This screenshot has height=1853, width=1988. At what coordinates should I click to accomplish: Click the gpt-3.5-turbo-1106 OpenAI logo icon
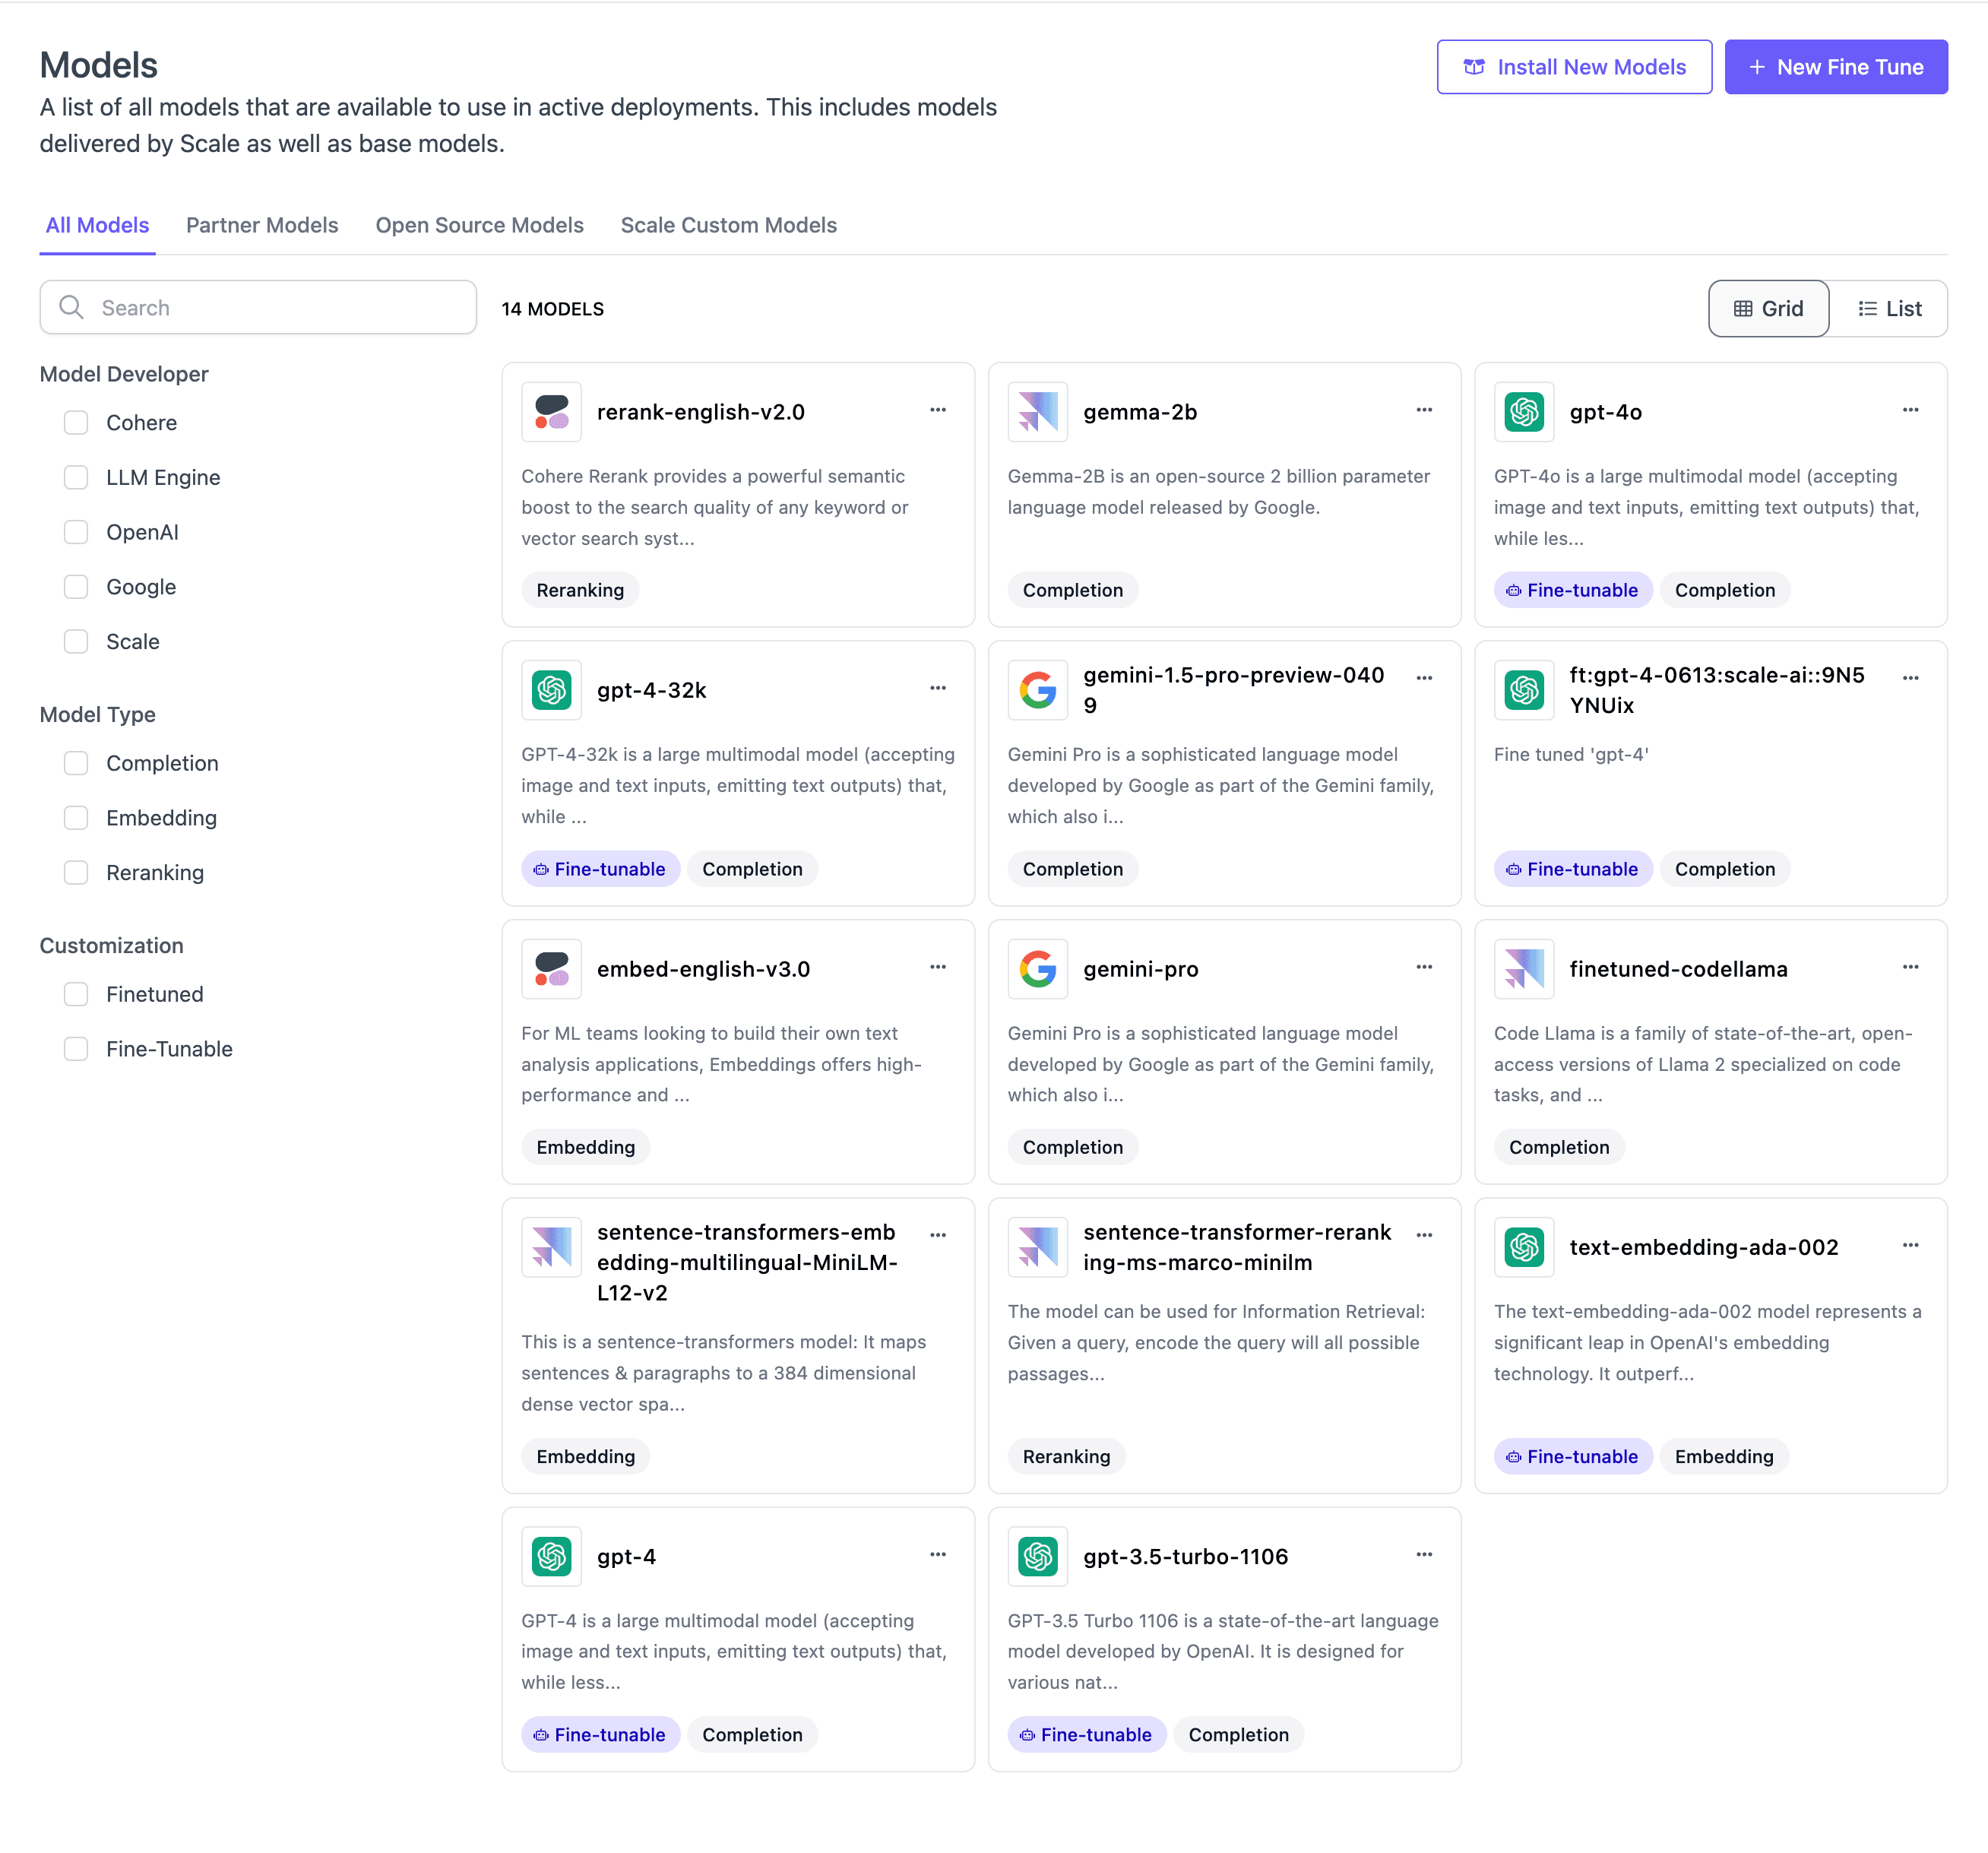point(1037,1556)
